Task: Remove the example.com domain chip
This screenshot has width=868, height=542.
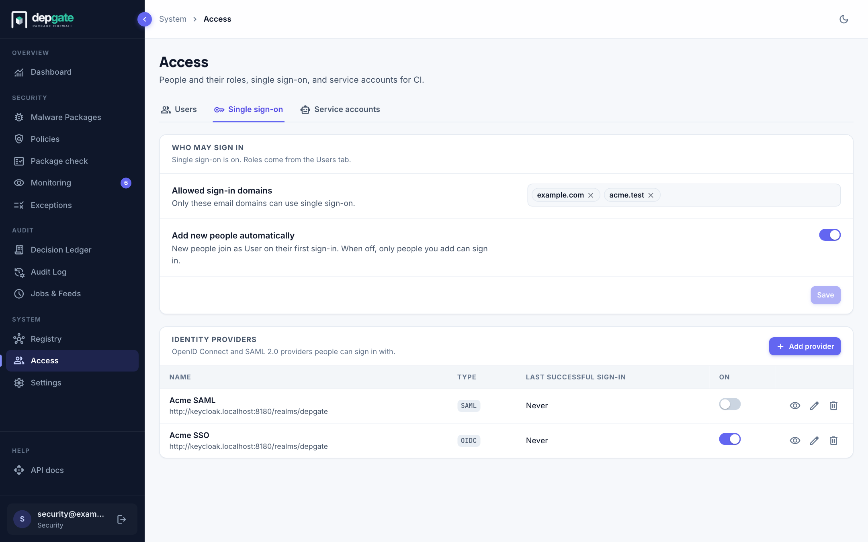Action: pyautogui.click(x=591, y=195)
